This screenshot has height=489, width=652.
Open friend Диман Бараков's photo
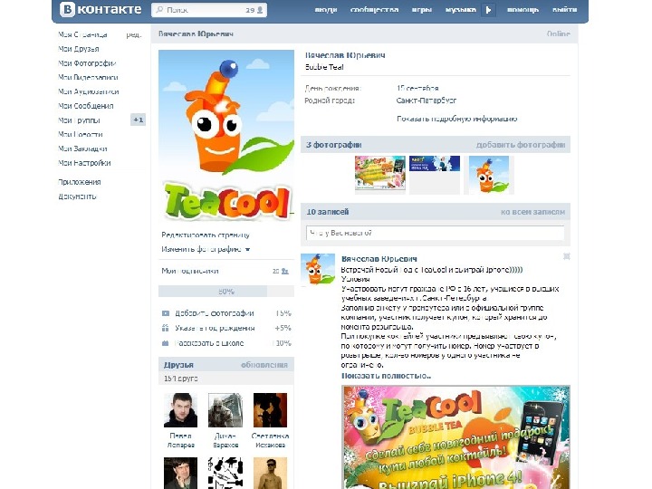(x=225, y=410)
